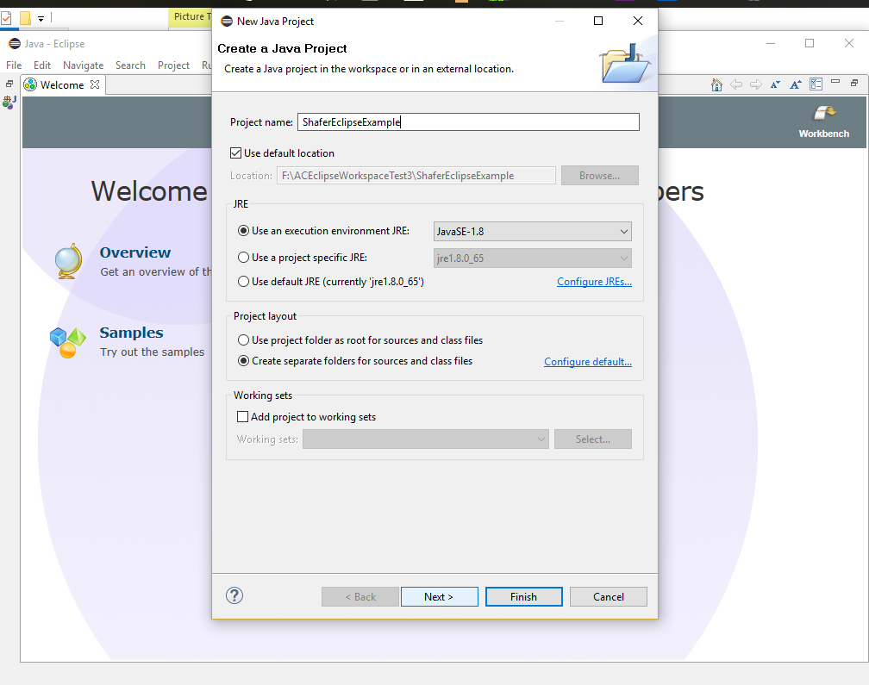Click the Next button
This screenshot has height=685, width=869.
pyautogui.click(x=439, y=597)
